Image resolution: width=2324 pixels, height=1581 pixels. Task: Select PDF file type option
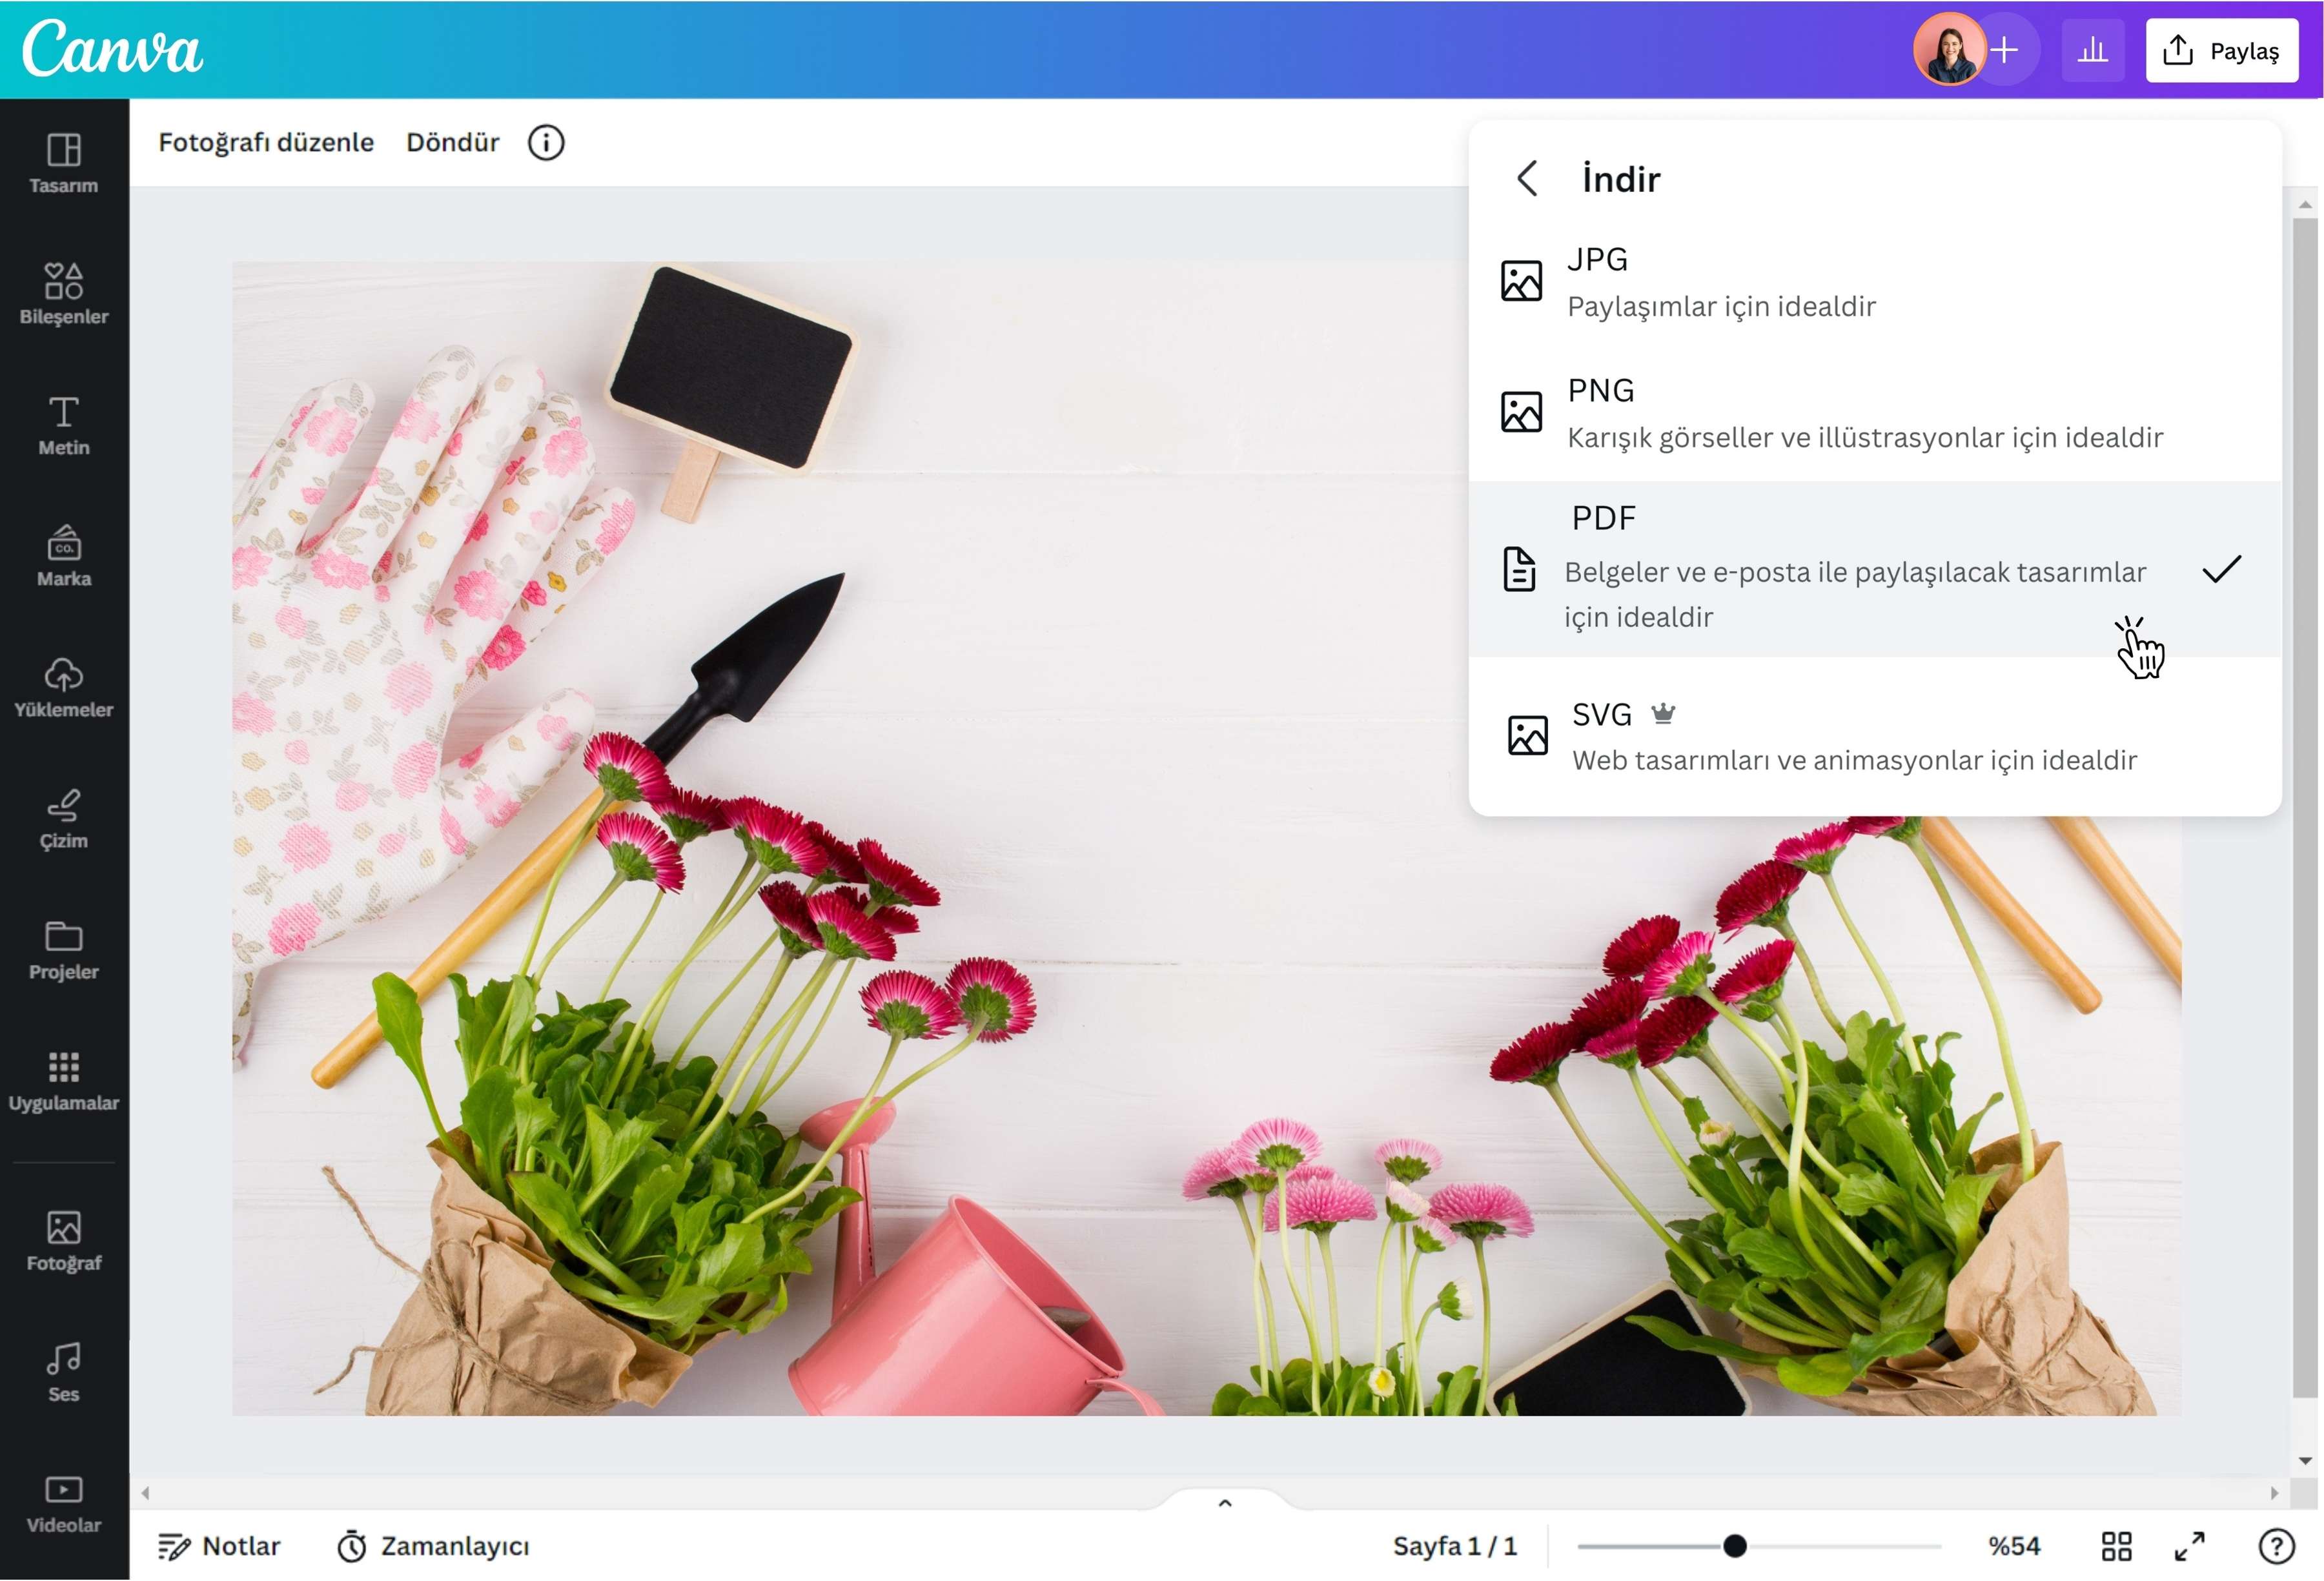pyautogui.click(x=1875, y=569)
